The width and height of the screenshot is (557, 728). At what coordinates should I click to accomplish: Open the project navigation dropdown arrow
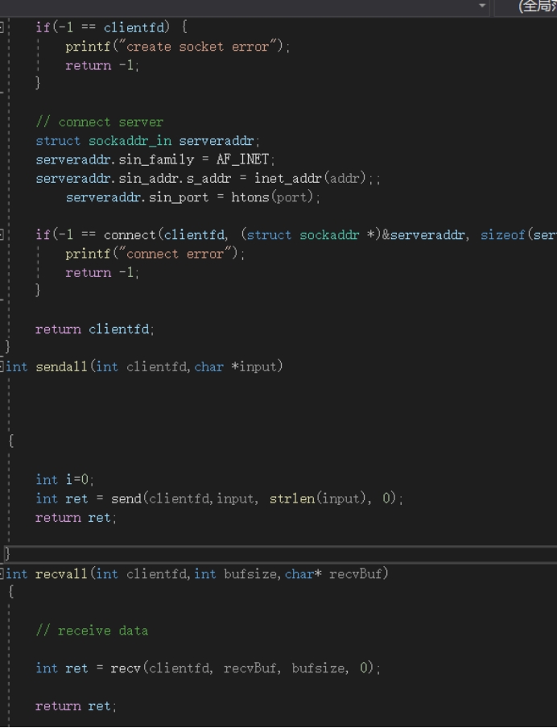point(482,6)
